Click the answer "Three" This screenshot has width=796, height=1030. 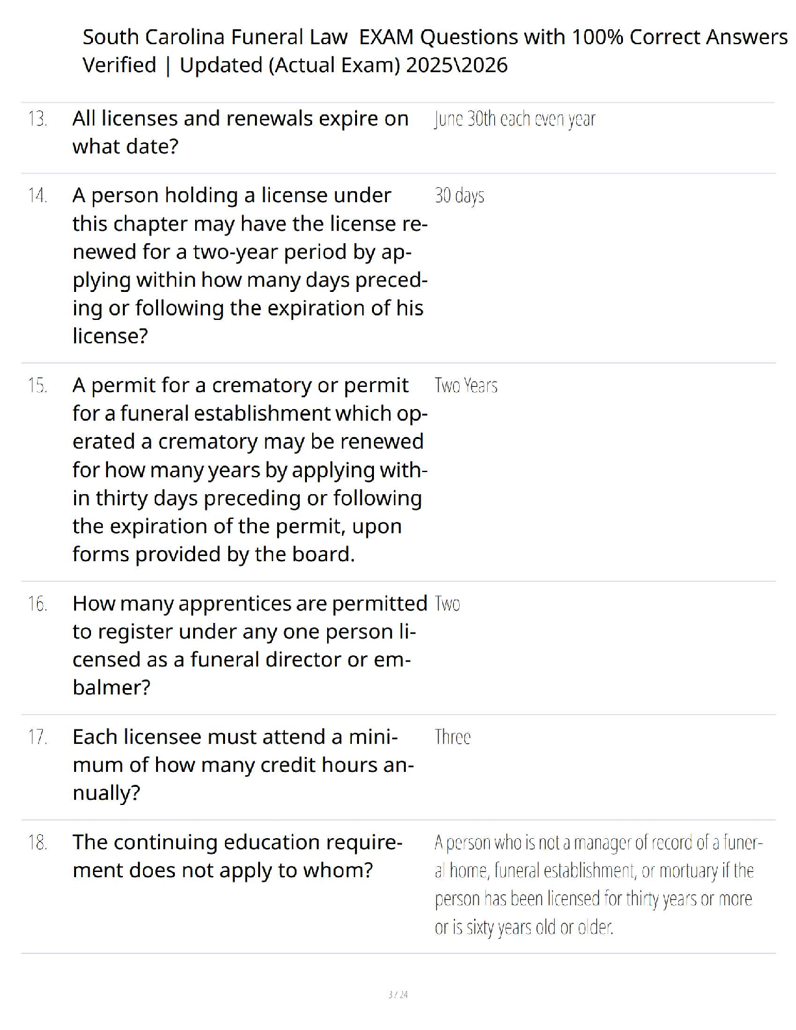coord(453,737)
